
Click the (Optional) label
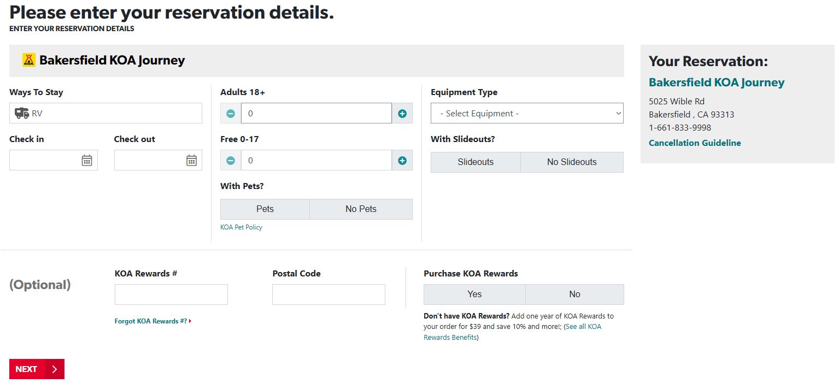click(40, 285)
